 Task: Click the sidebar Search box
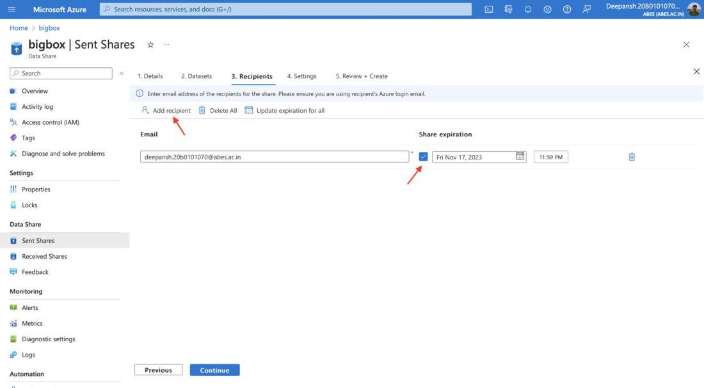click(61, 73)
